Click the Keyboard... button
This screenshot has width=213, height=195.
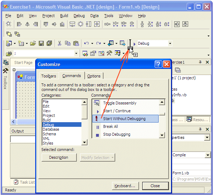point(125,186)
